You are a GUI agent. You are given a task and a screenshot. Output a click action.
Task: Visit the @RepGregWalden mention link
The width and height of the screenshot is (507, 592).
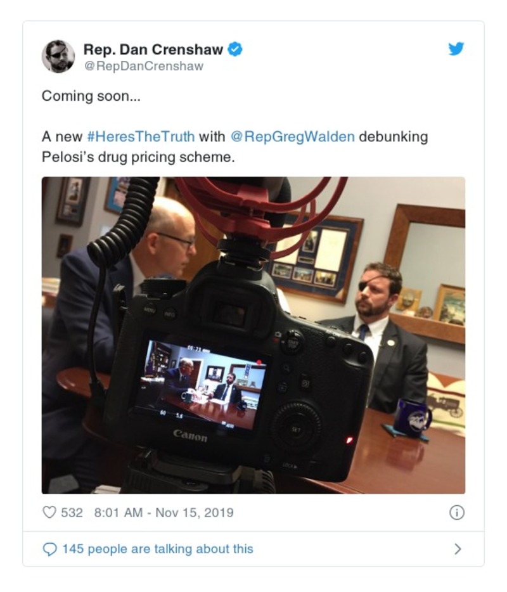[x=293, y=137]
